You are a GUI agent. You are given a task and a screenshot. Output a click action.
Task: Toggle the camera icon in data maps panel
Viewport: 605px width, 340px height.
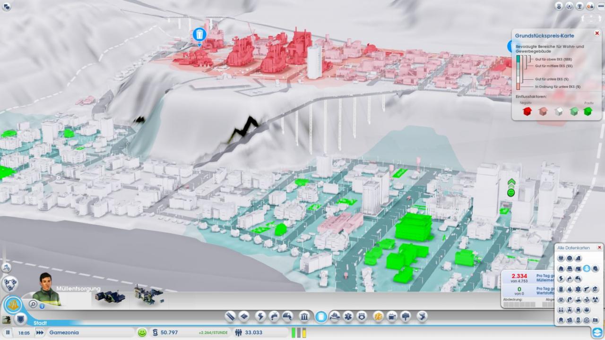pyautogui.click(x=596, y=320)
